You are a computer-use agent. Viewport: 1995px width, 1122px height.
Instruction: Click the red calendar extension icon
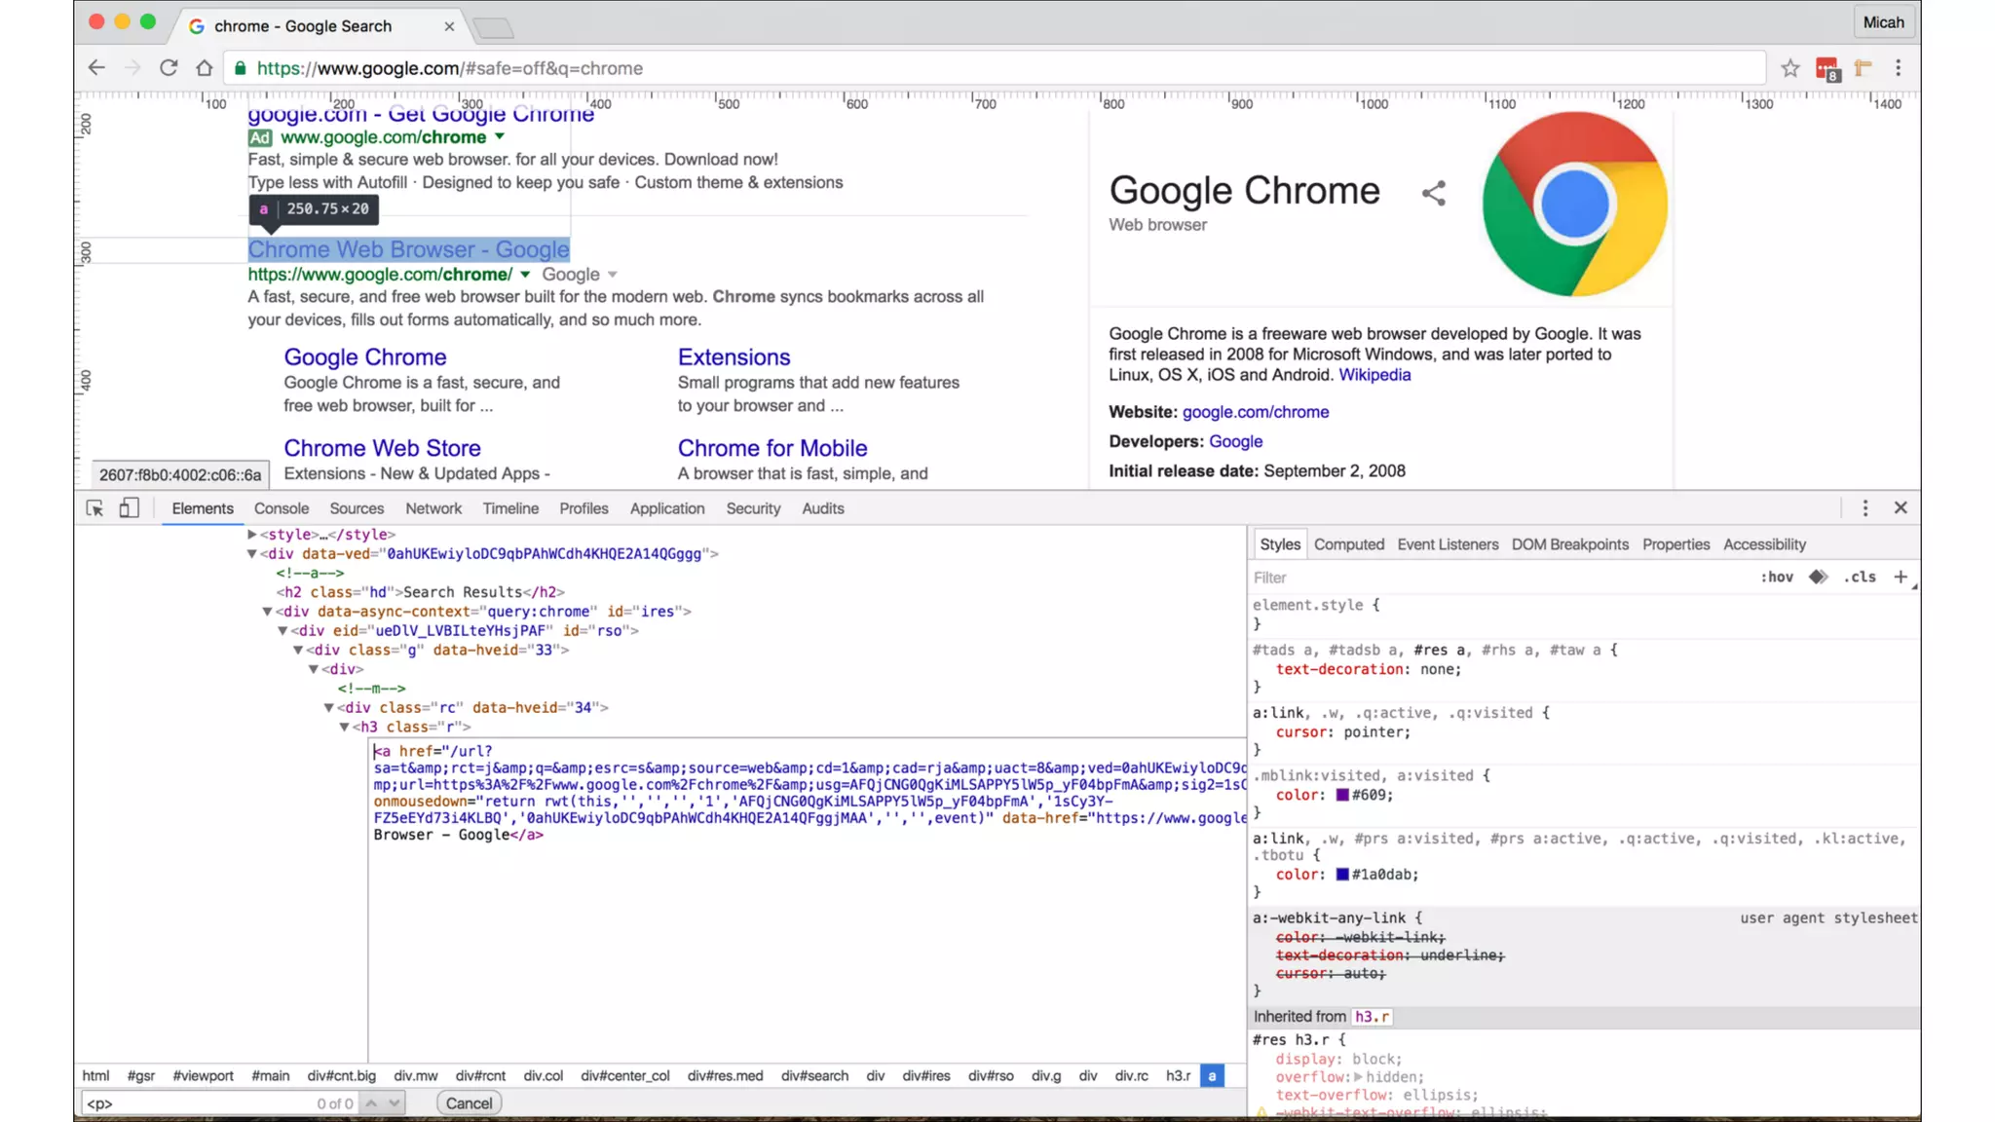pyautogui.click(x=1826, y=69)
